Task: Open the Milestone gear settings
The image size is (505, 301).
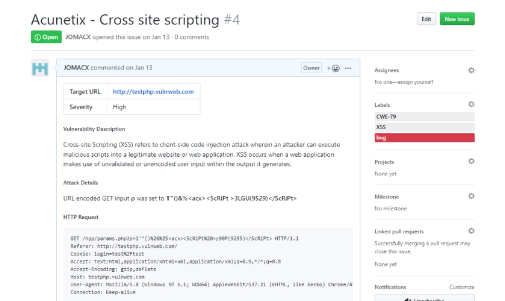Action: (x=471, y=196)
